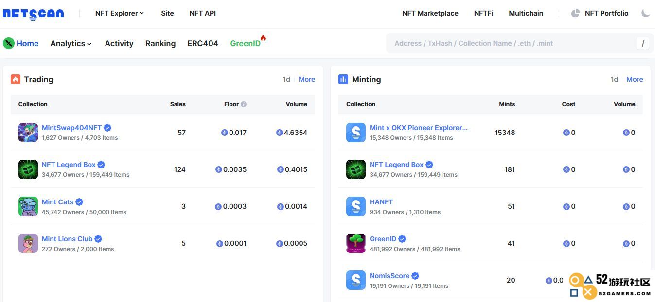Viewport: 655px width, 302px height.
Task: Click Minting NFT Legend Box avatar
Action: [x=356, y=169]
